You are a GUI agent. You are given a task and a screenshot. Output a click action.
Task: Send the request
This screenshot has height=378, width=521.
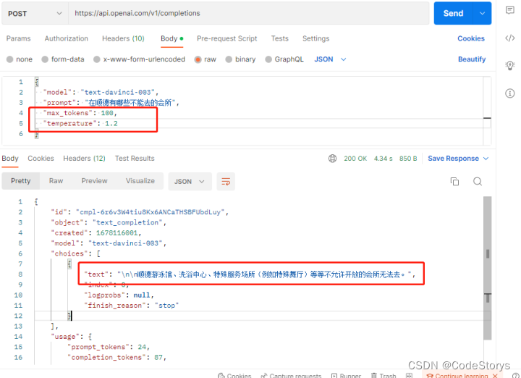[453, 13]
